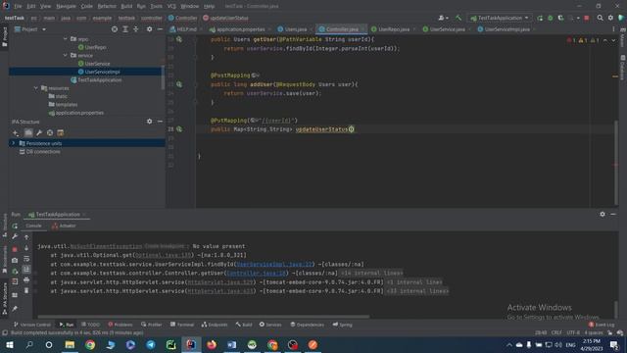
Task: Open the user profile dropdown in toolbar
Action: [x=443, y=18]
